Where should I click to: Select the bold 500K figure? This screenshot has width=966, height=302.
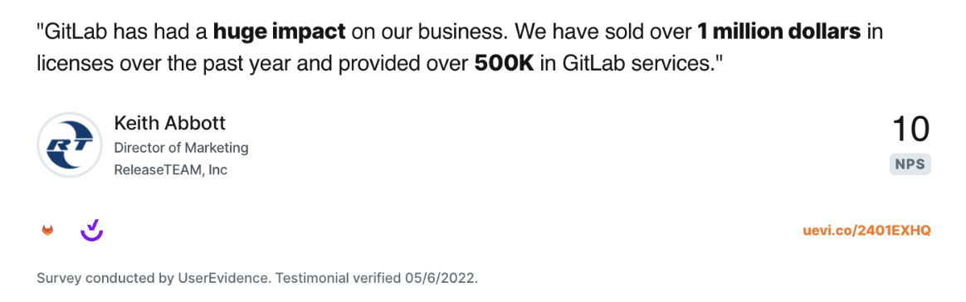pyautogui.click(x=504, y=64)
